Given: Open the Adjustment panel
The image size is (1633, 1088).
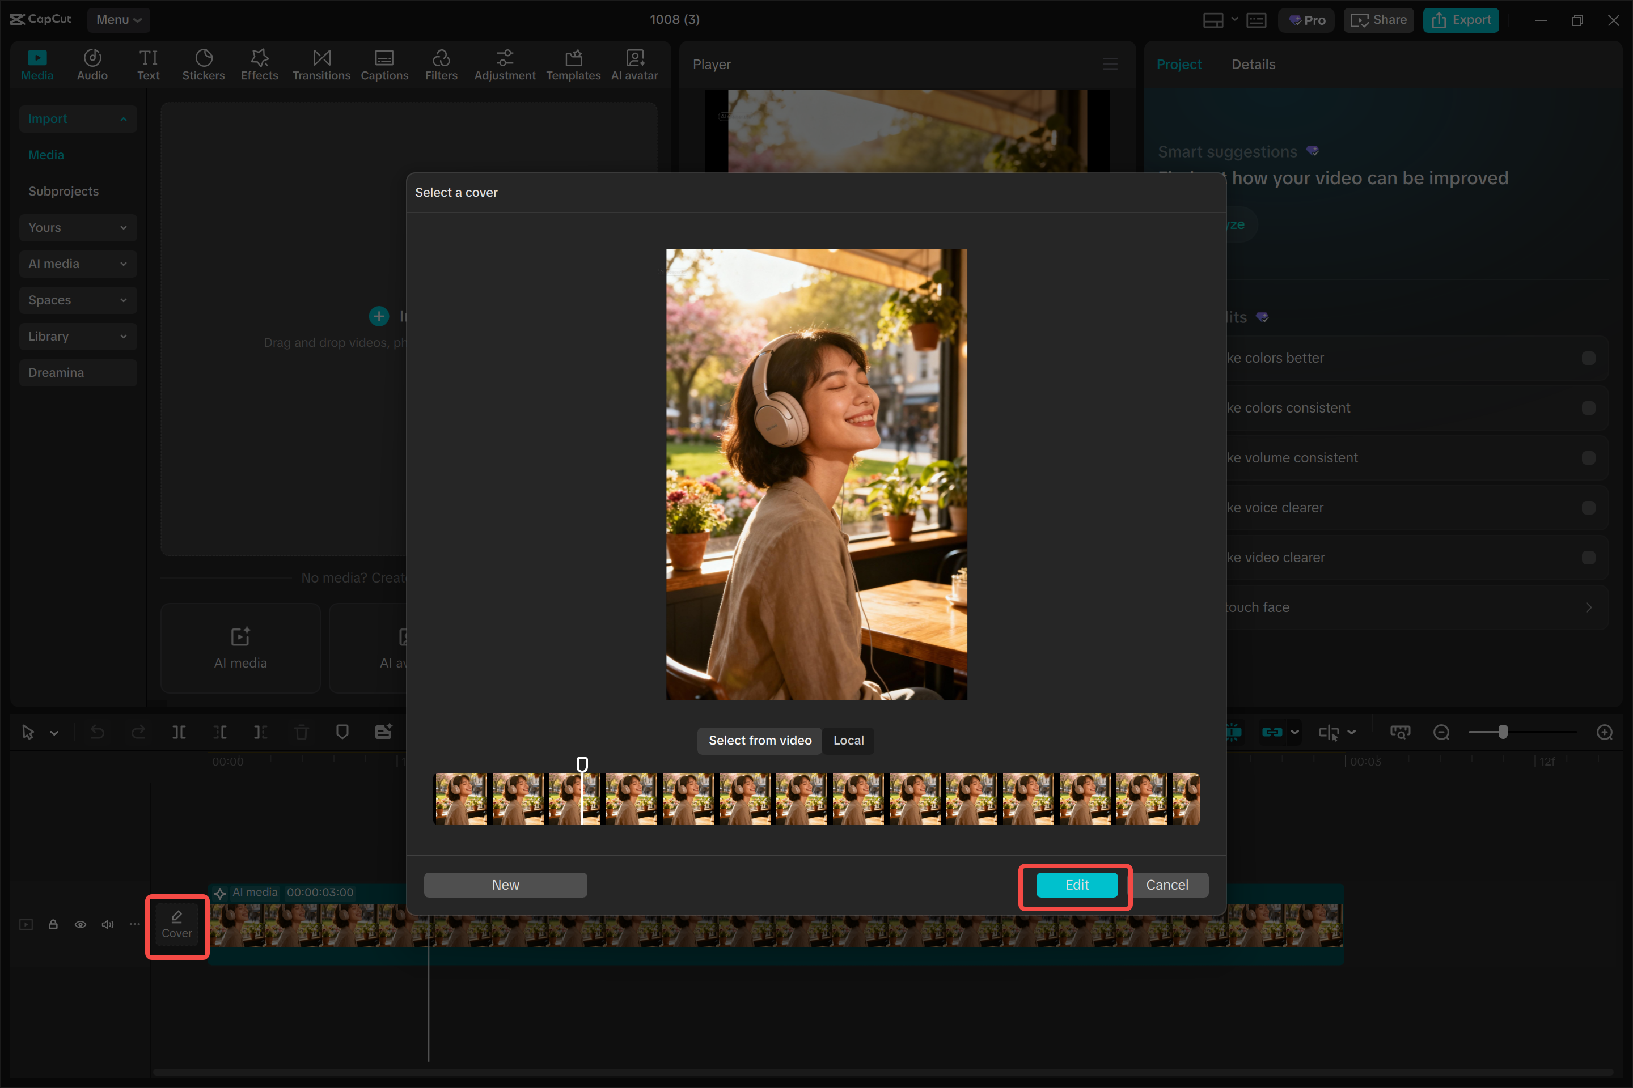Looking at the screenshot, I should [x=505, y=65].
